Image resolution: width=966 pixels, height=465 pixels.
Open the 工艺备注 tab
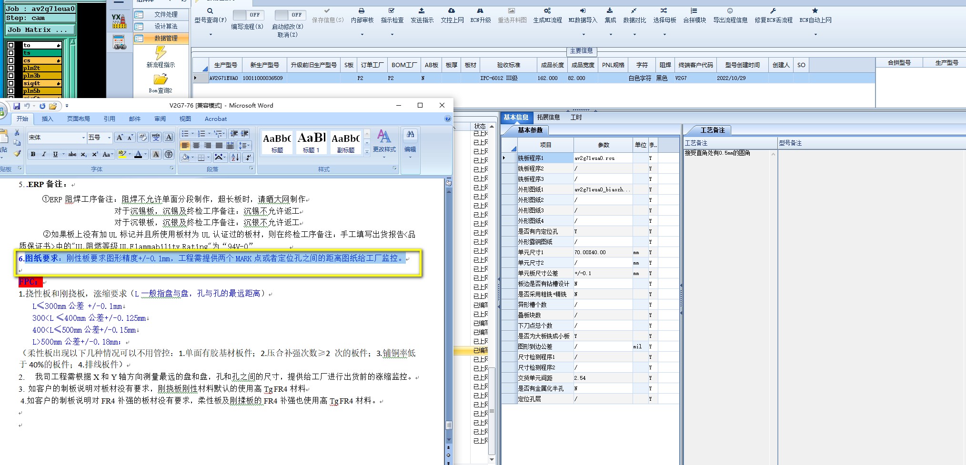(x=712, y=130)
